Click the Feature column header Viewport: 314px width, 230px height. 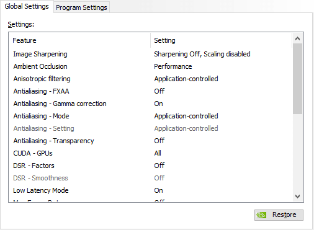point(79,40)
